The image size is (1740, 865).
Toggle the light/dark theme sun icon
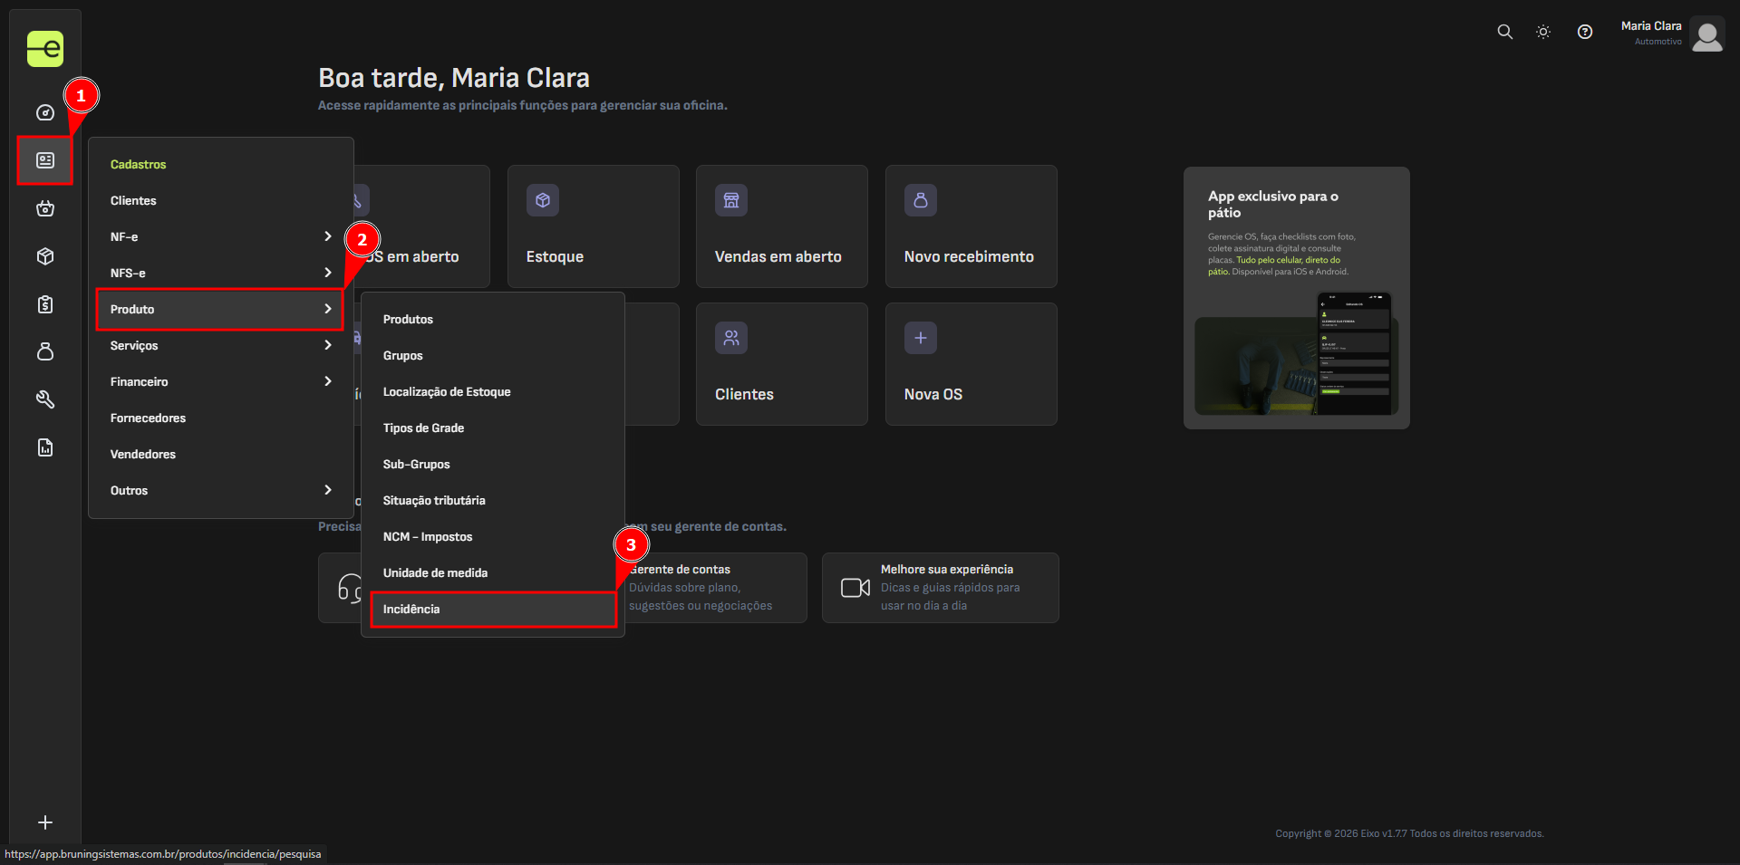[1543, 32]
